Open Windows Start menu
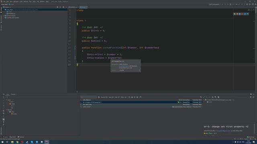This screenshot has width=257, height=144. click(2, 142)
